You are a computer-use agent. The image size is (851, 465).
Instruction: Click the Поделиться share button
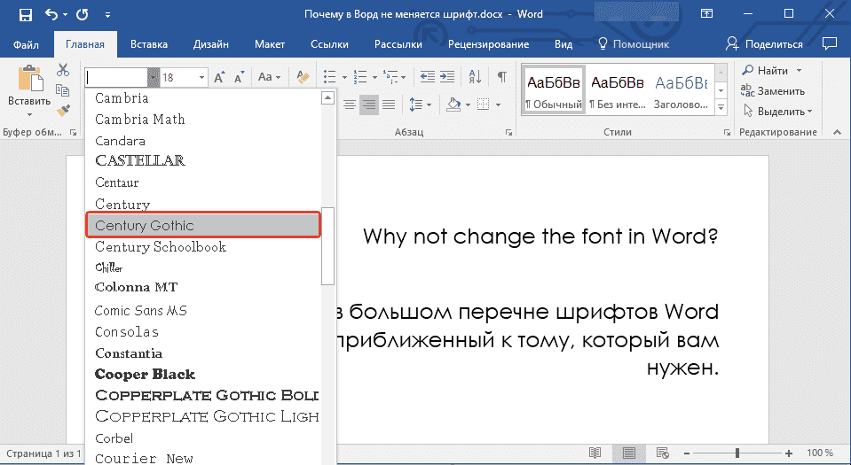(764, 44)
